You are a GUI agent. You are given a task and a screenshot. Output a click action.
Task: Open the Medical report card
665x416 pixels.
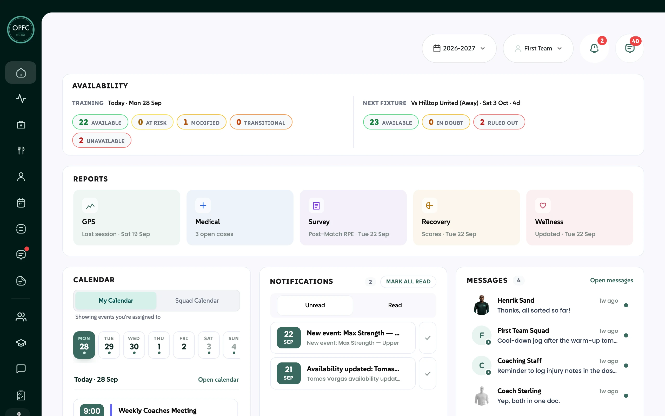240,217
